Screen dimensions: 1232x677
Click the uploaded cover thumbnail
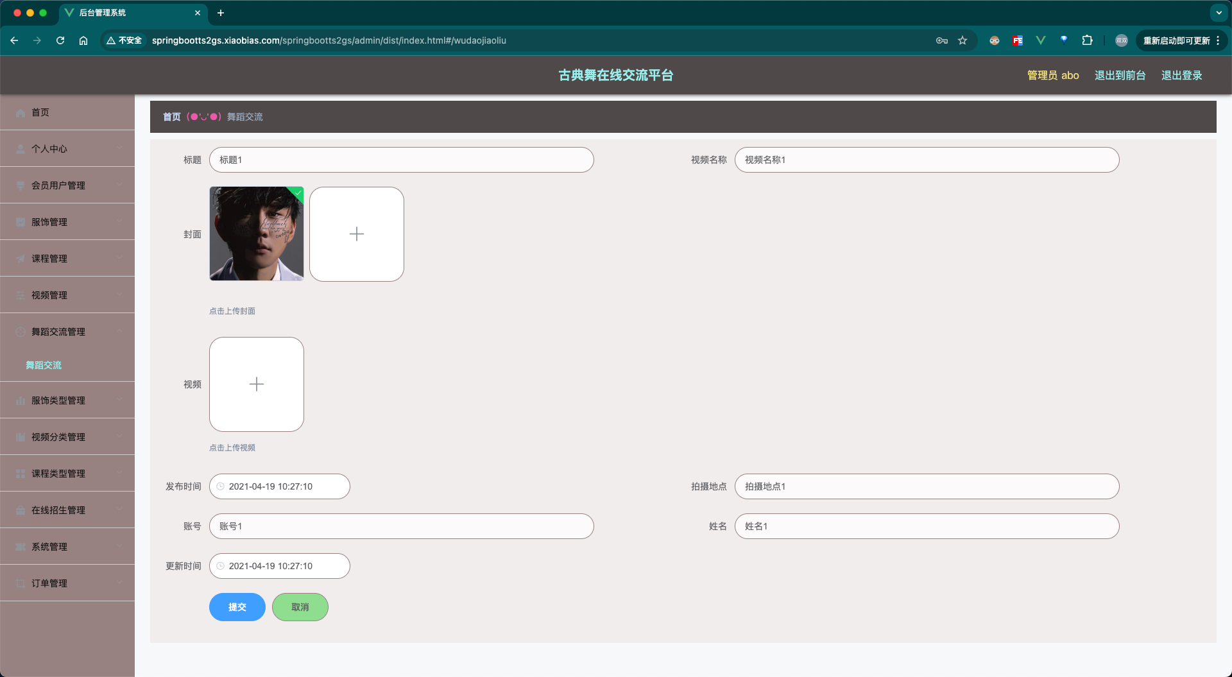(257, 234)
